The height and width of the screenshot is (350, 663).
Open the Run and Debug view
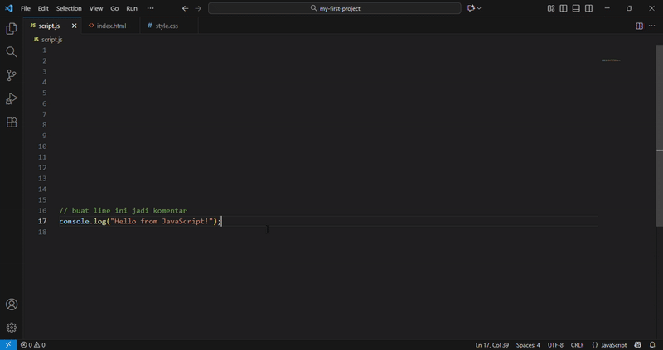pos(12,98)
